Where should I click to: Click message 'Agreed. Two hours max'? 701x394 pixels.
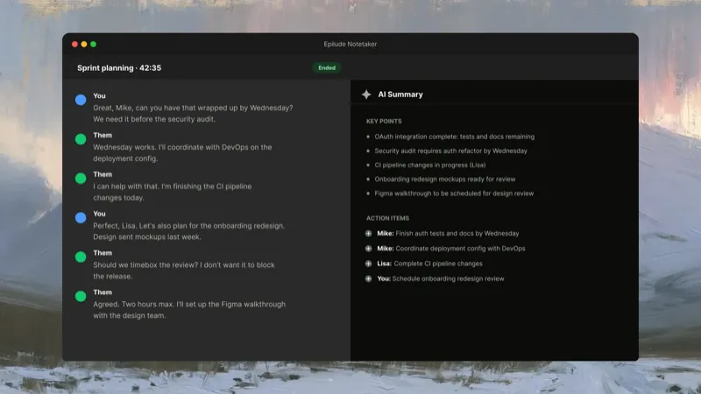click(189, 310)
